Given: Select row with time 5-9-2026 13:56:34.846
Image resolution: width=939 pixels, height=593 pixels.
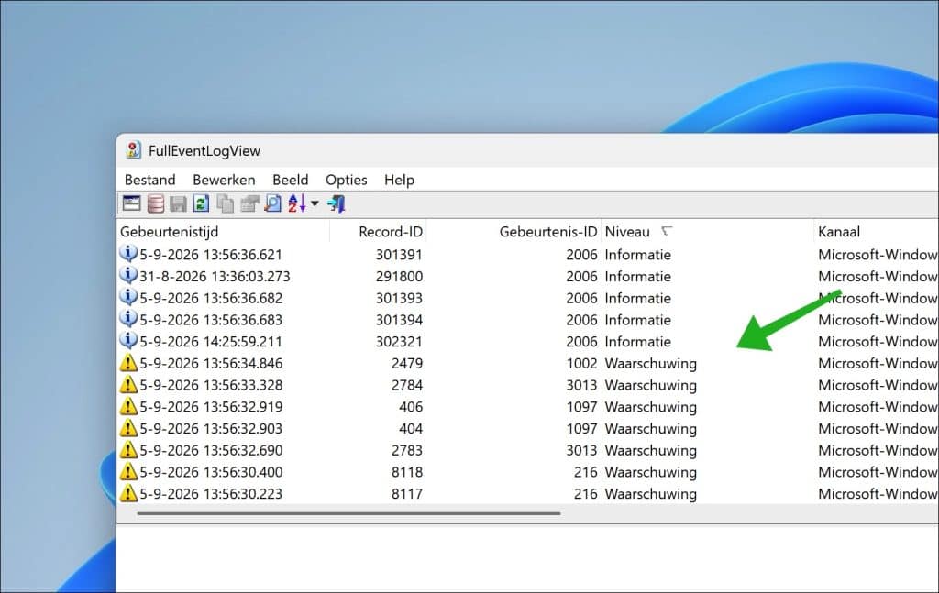Looking at the screenshot, I should pos(527,363).
